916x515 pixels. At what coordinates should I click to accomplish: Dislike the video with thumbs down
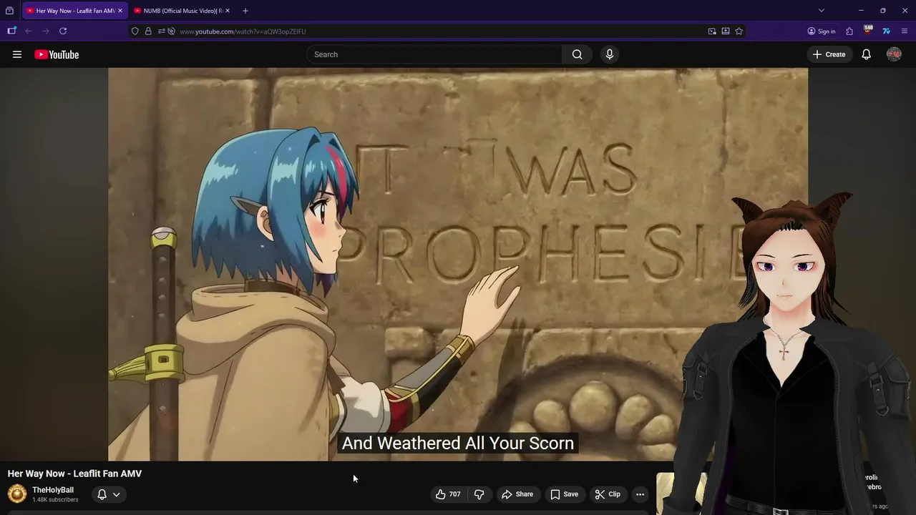(479, 494)
